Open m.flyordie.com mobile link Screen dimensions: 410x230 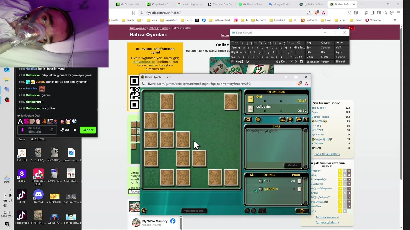[144, 62]
